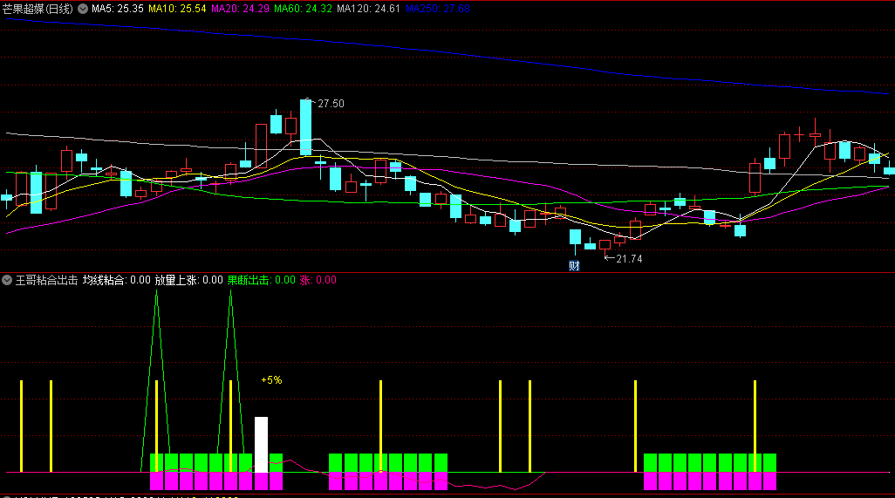Select the MA250 blue label
895x498 pixels.
[438, 9]
